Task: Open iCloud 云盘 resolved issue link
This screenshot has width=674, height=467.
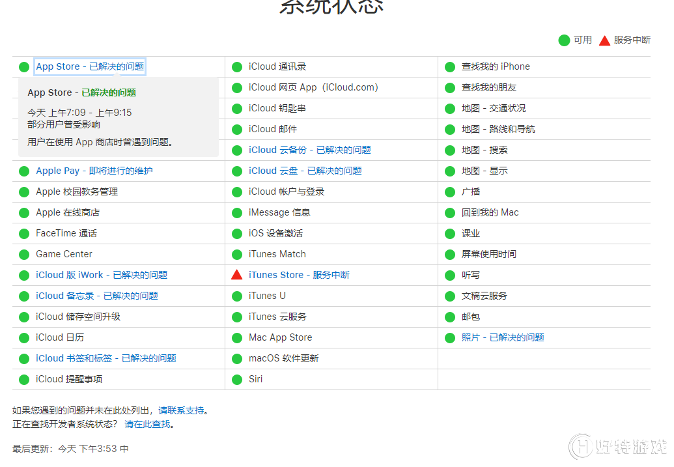Action: (305, 171)
